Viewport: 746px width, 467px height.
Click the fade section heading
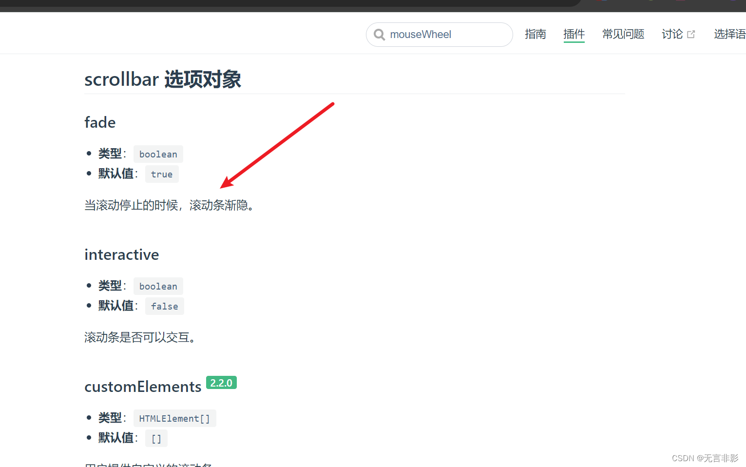point(100,122)
